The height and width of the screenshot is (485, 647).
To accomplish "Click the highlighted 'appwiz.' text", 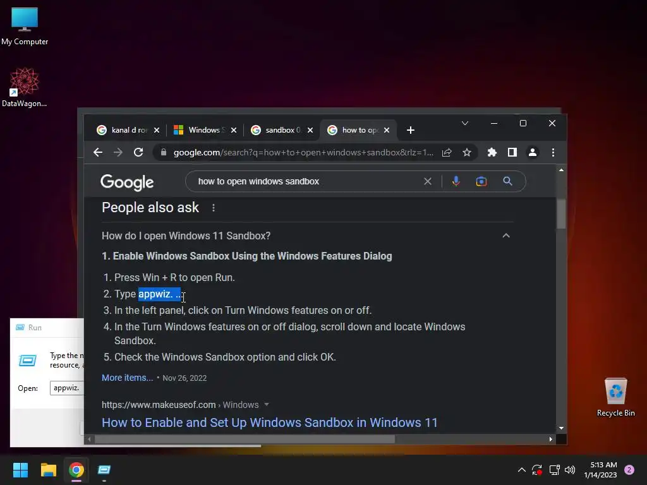I will (159, 294).
